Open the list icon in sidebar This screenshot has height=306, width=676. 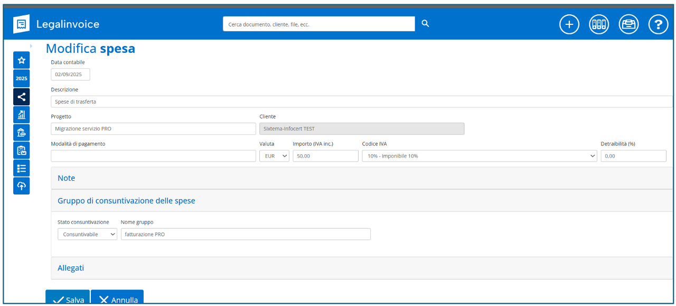[x=22, y=168]
